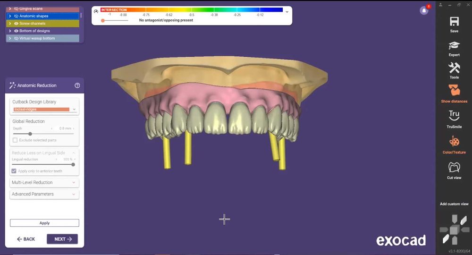Screen dimensions: 472x255
Task: Click the Global Reduction depth slider handle
Action: (30, 134)
